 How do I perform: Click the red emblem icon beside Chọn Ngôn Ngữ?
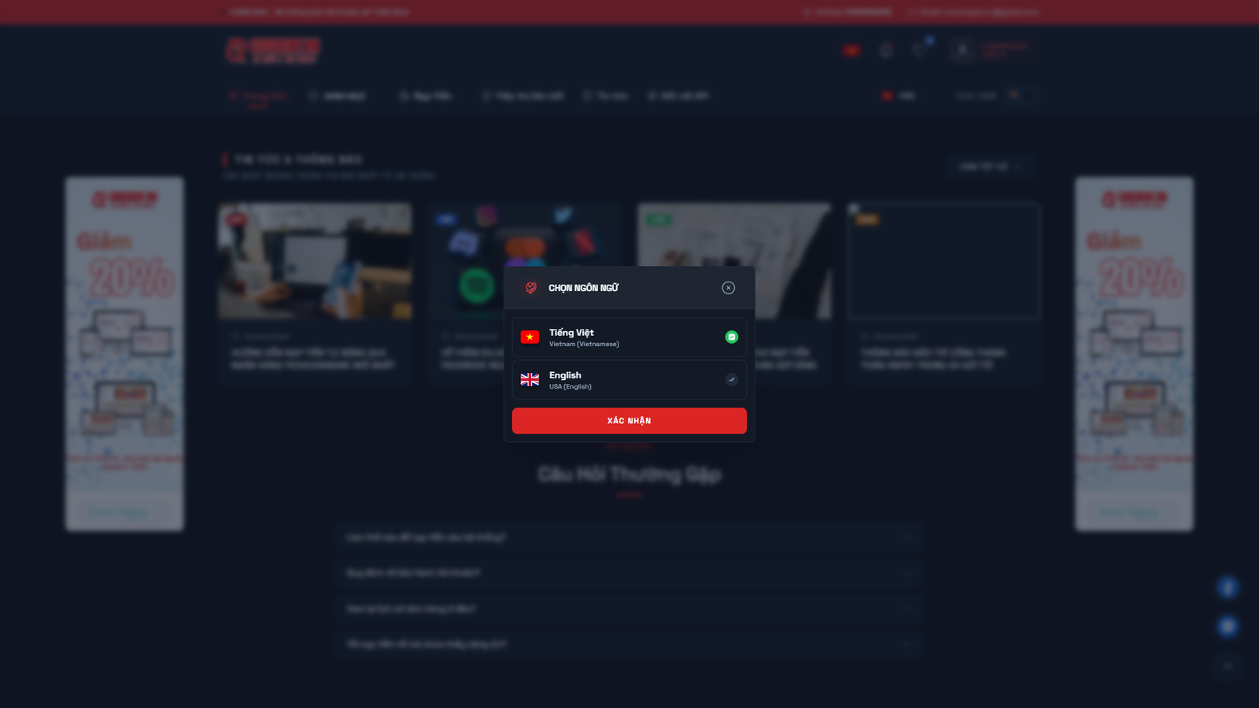pos(531,288)
